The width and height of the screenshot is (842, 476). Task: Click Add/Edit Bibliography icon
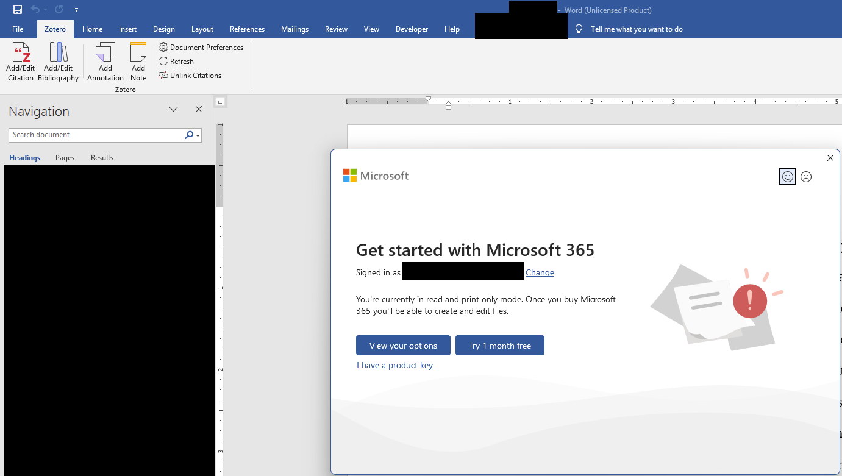tap(59, 62)
